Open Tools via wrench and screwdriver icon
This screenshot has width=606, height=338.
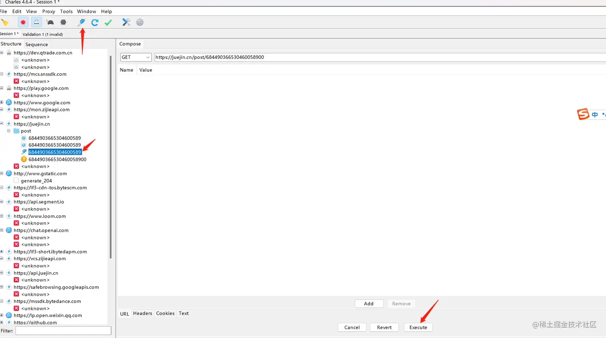pos(126,22)
